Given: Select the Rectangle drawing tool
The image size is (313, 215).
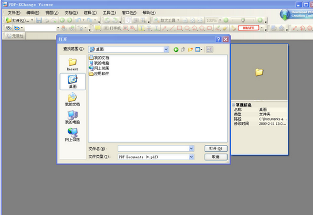Looking at the screenshot, I should pos(179,28).
